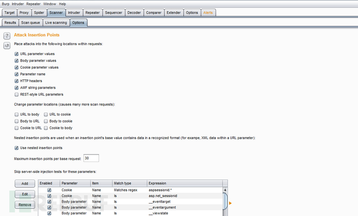Select Scanner Options sub-tab

[78, 23]
